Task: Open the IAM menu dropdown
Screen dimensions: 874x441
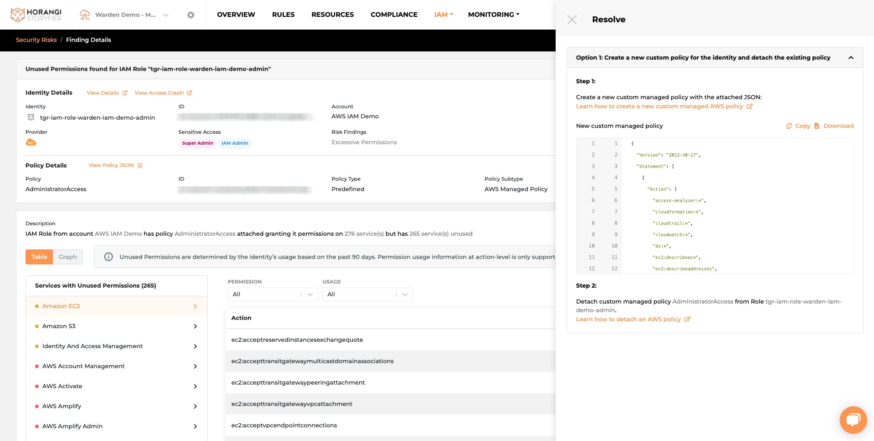Action: tap(444, 15)
